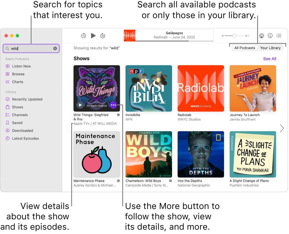The height and width of the screenshot is (234, 289).
Task: Open A Slight Change of Plans artwork
Action: click(253, 154)
